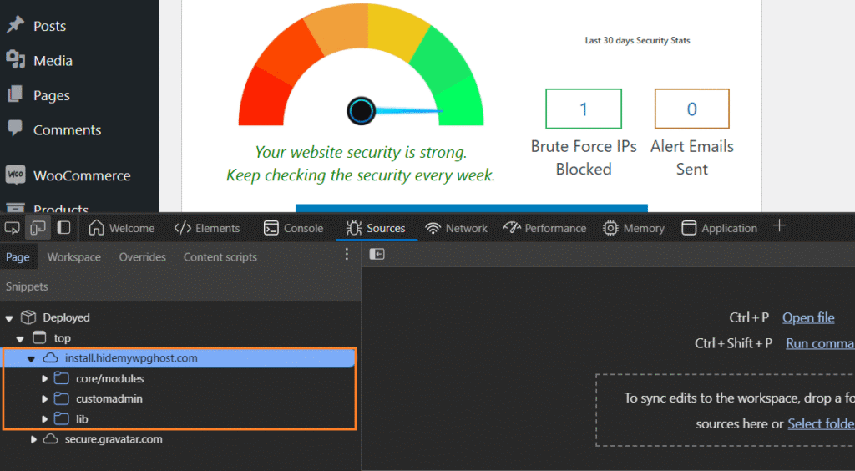Screen dimensions: 855x471
Task: Open the Content scripts sub-tab
Action: 220,256
